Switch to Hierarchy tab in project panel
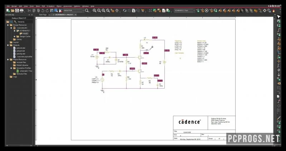286x151 pixels. point(20,22)
